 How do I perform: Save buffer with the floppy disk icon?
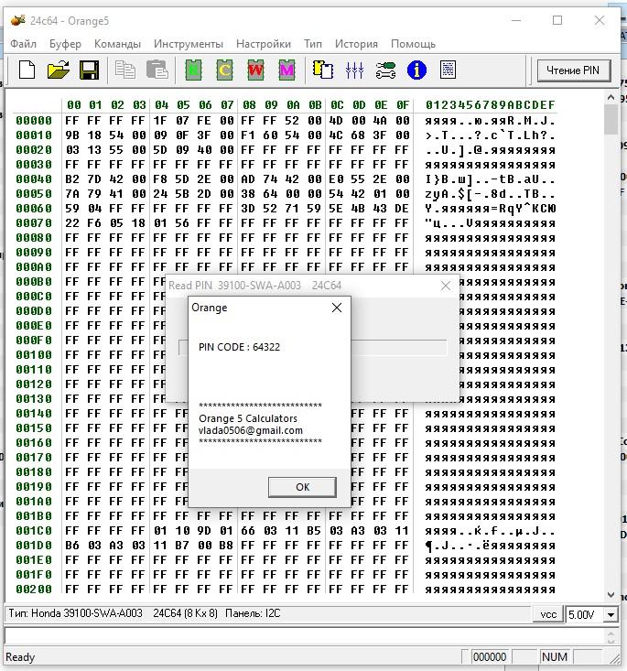[89, 70]
